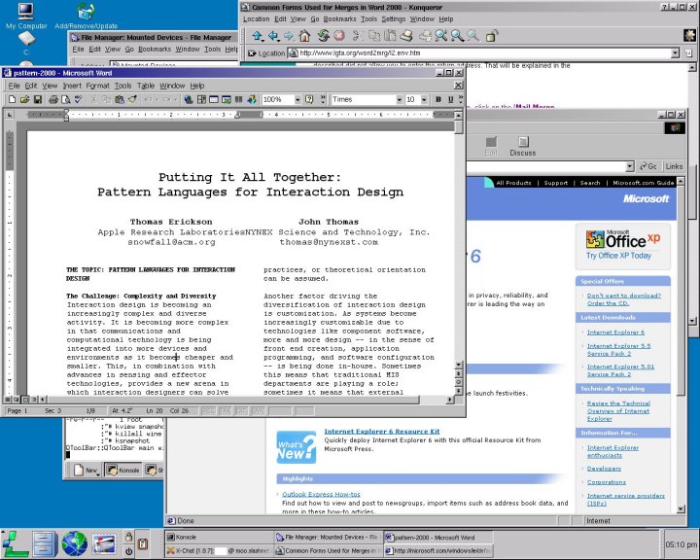Screen dimensions: 700x560
Task: Expand Konqueror's Location URL dropdown arrow
Action: coord(675,53)
